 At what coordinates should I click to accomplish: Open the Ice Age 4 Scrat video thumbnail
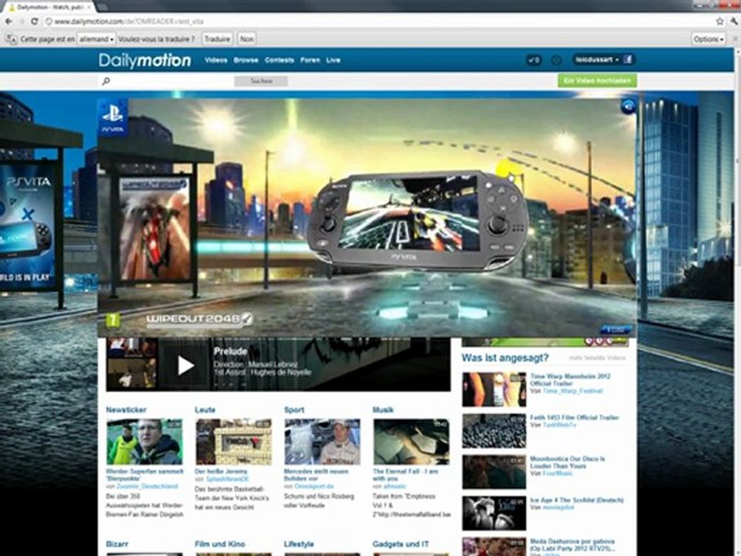tap(494, 513)
